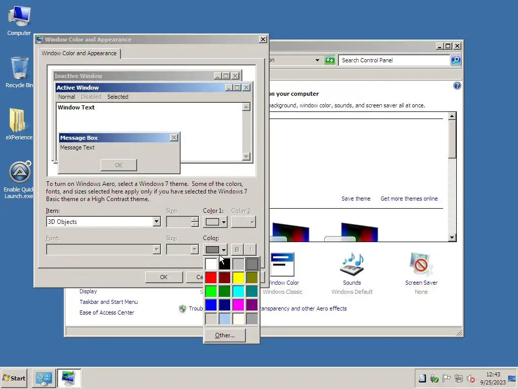Open the blue Help question mark icon

coord(457,86)
